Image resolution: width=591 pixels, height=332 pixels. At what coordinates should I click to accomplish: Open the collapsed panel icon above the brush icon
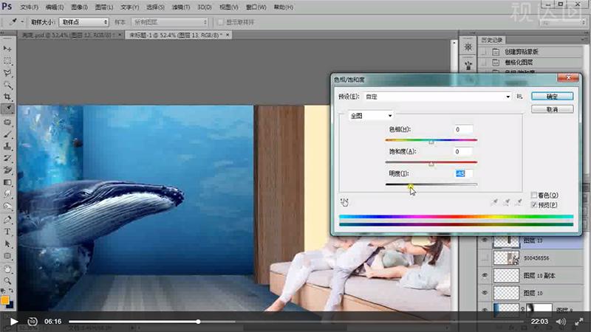pyautogui.click(x=468, y=47)
